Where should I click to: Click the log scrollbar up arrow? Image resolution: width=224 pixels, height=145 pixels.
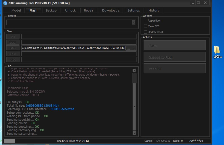pyautogui.click(x=134, y=70)
